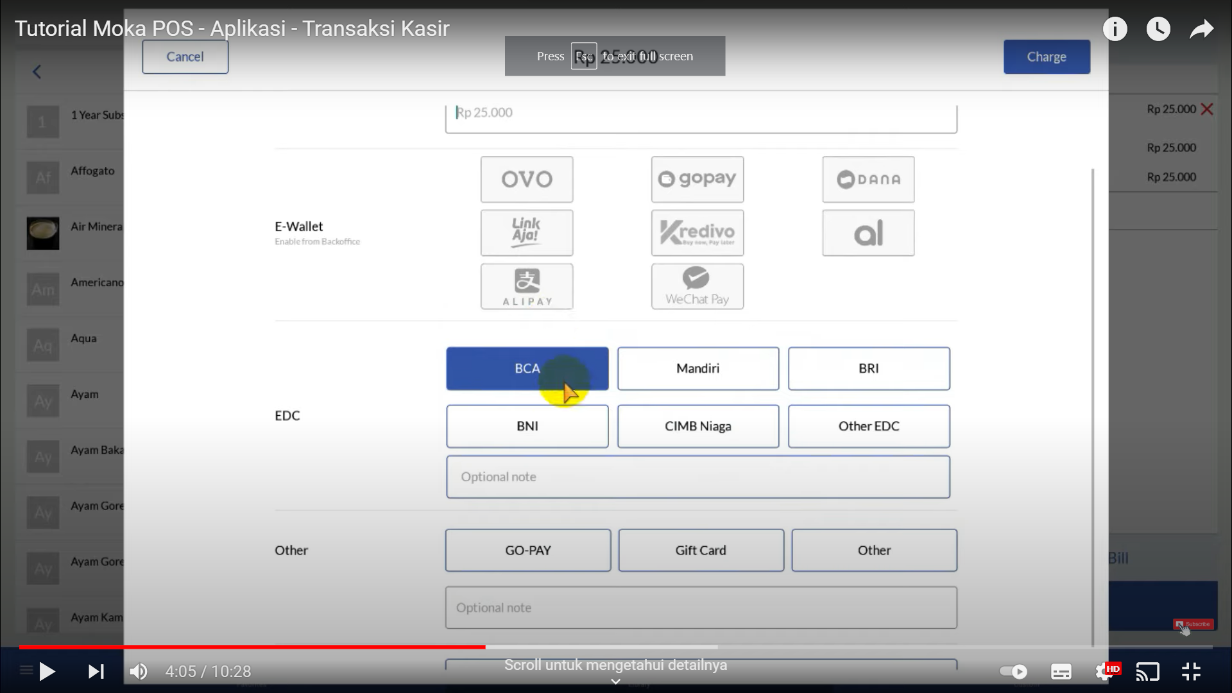1232x693 pixels.
Task: Click the Optional note input field
Action: pos(697,476)
